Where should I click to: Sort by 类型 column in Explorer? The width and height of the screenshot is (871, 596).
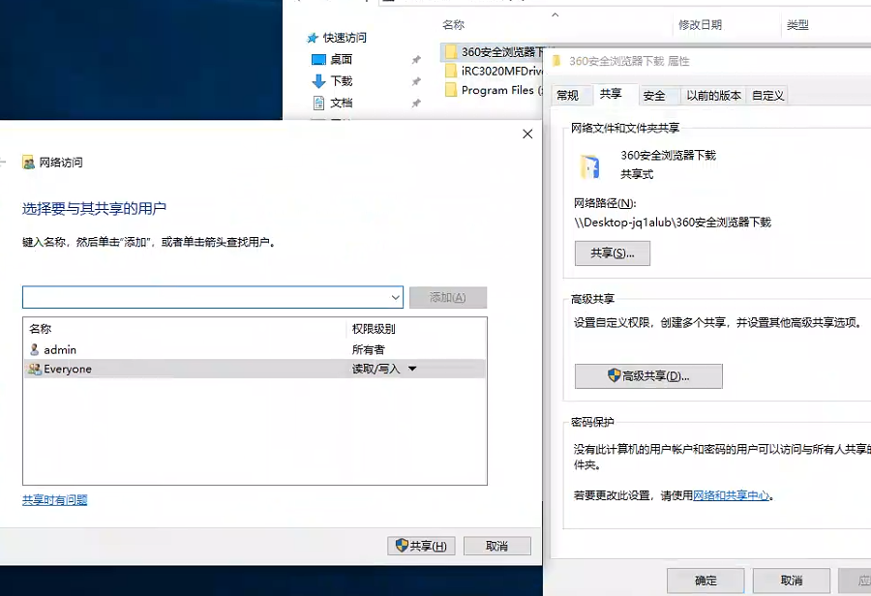[797, 25]
